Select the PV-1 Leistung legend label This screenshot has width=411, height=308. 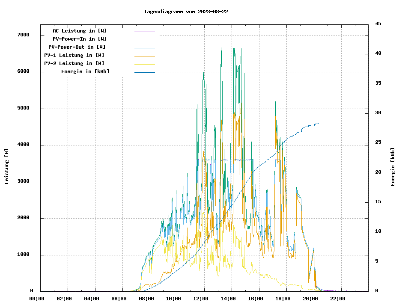pyautogui.click(x=74, y=55)
